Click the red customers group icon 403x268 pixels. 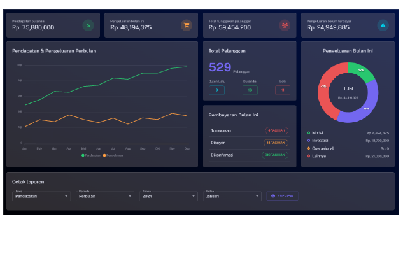click(285, 25)
